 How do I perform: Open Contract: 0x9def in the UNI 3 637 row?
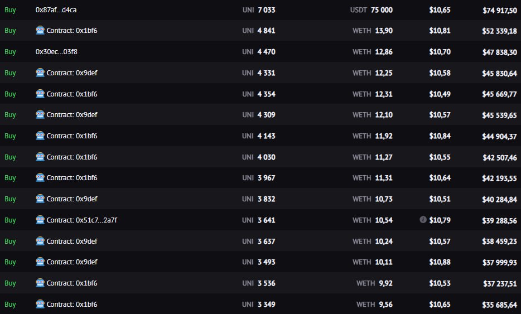point(72,241)
